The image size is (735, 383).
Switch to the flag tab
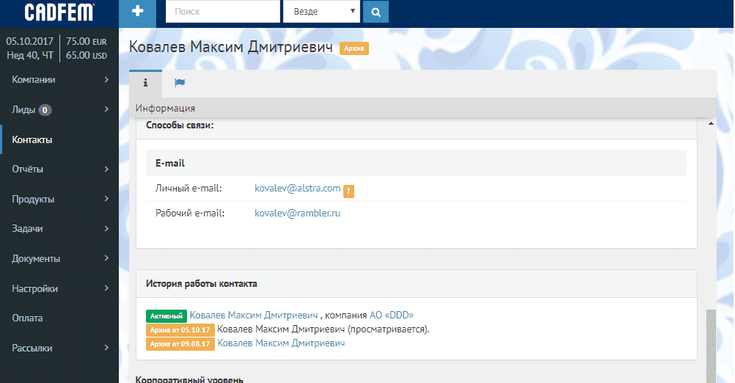click(x=180, y=83)
